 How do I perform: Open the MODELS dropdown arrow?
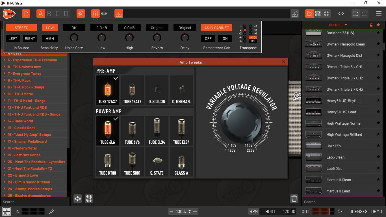click(346, 25)
